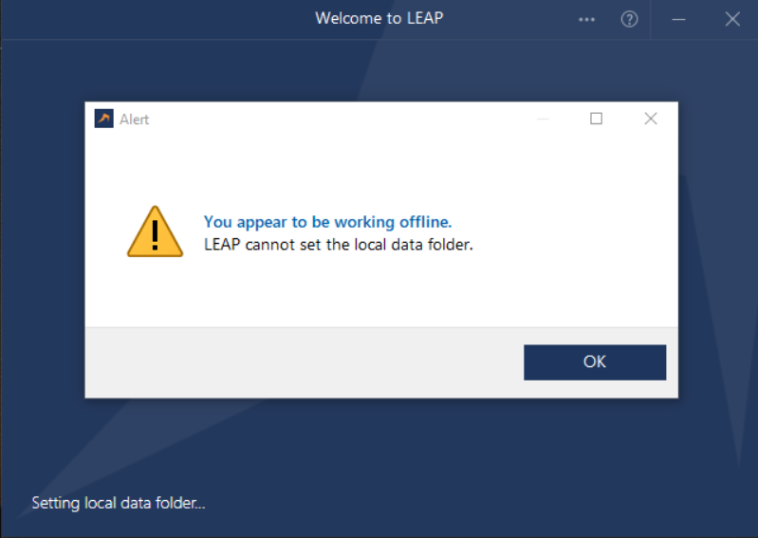This screenshot has height=538, width=758.
Task: Click the "Welcome to LEAP" window title
Action: (x=379, y=18)
